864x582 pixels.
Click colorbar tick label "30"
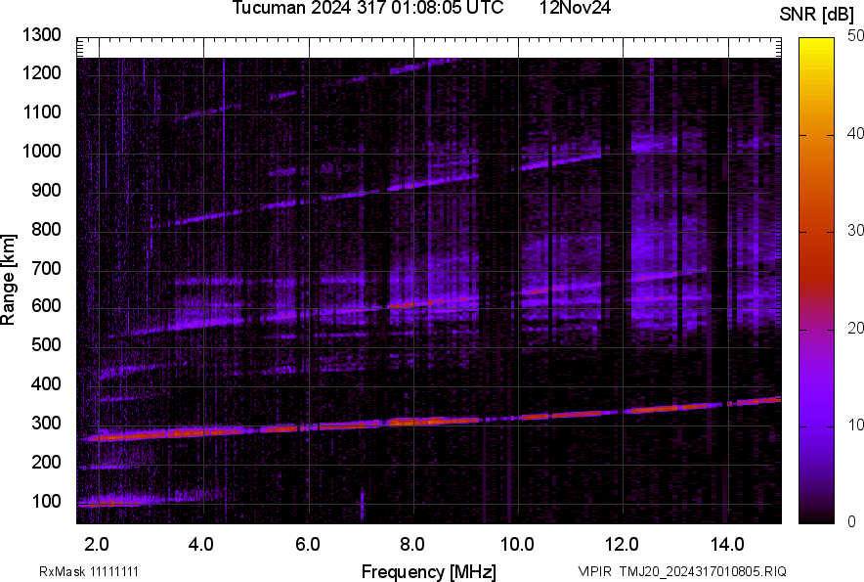click(x=855, y=231)
